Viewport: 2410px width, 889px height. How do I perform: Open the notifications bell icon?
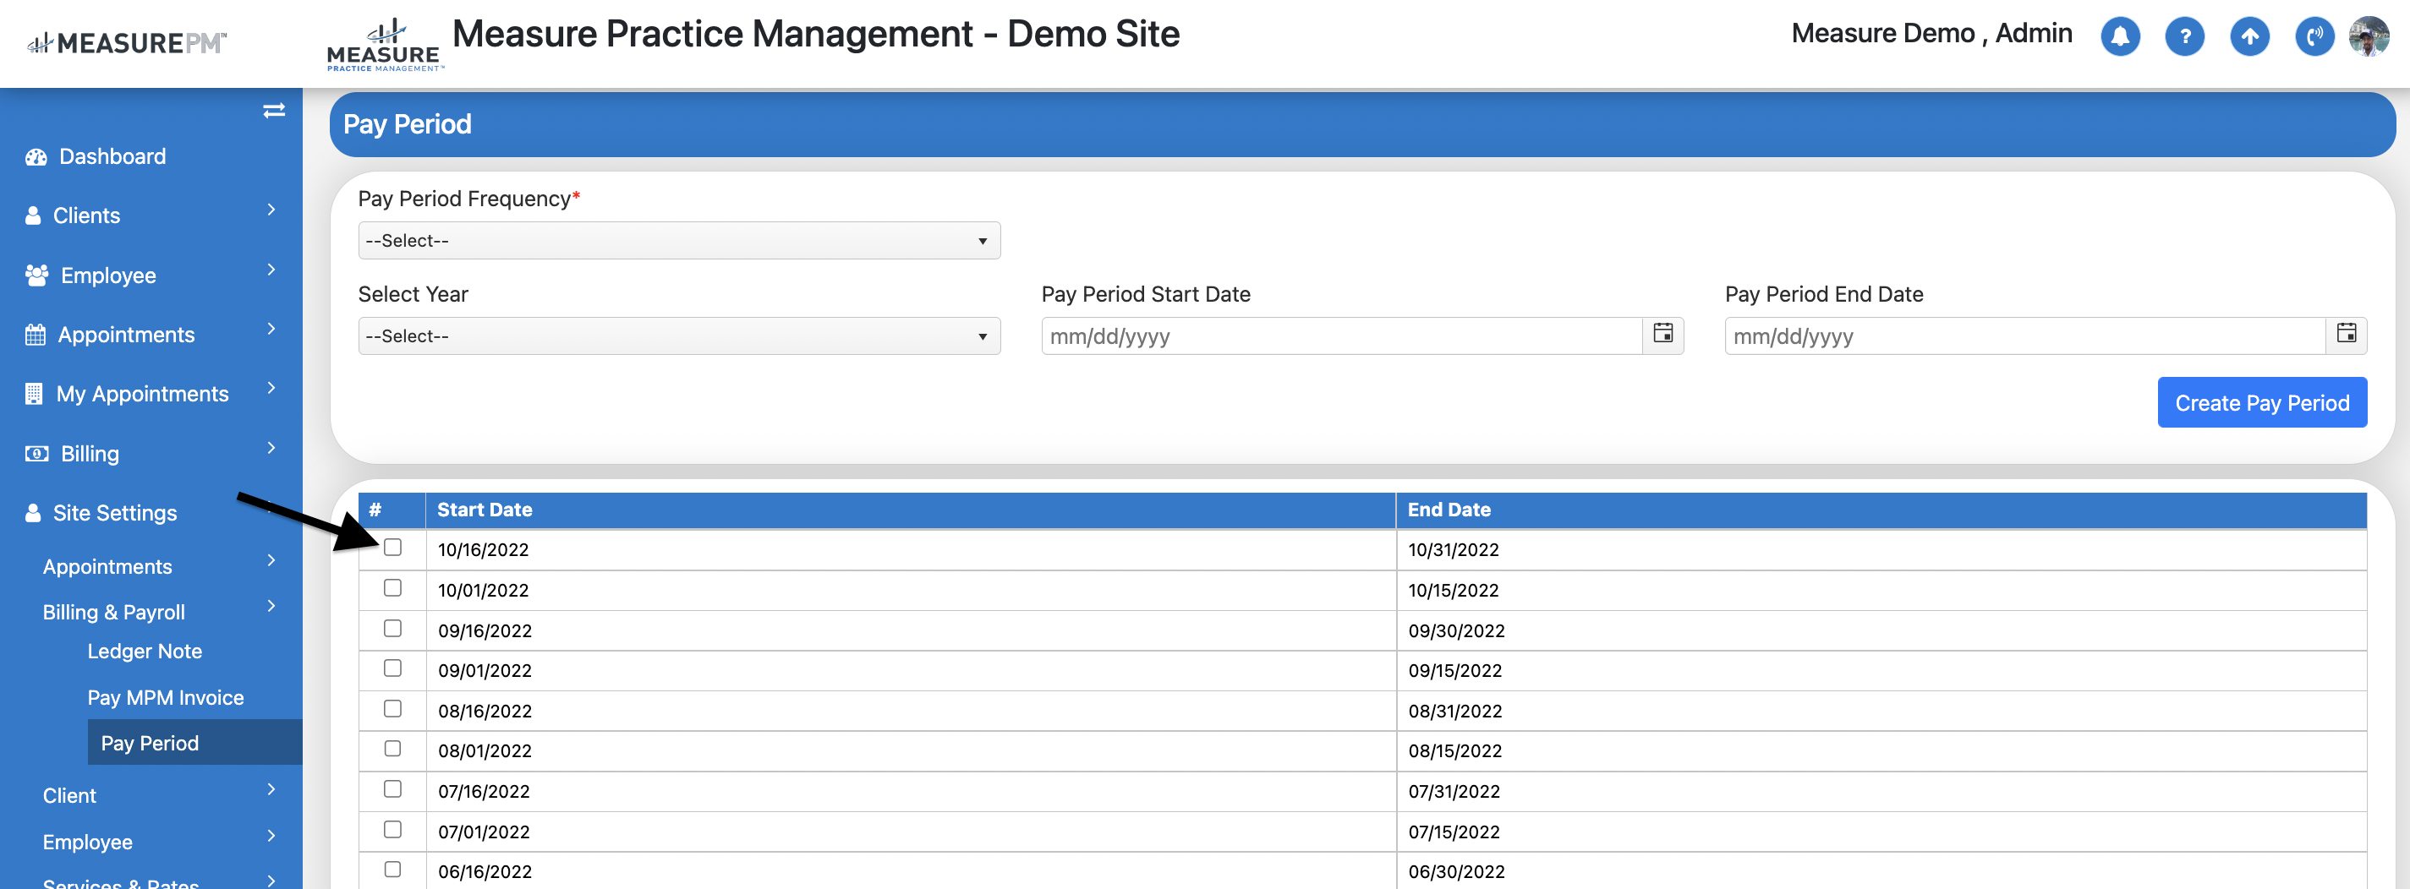click(x=2120, y=36)
